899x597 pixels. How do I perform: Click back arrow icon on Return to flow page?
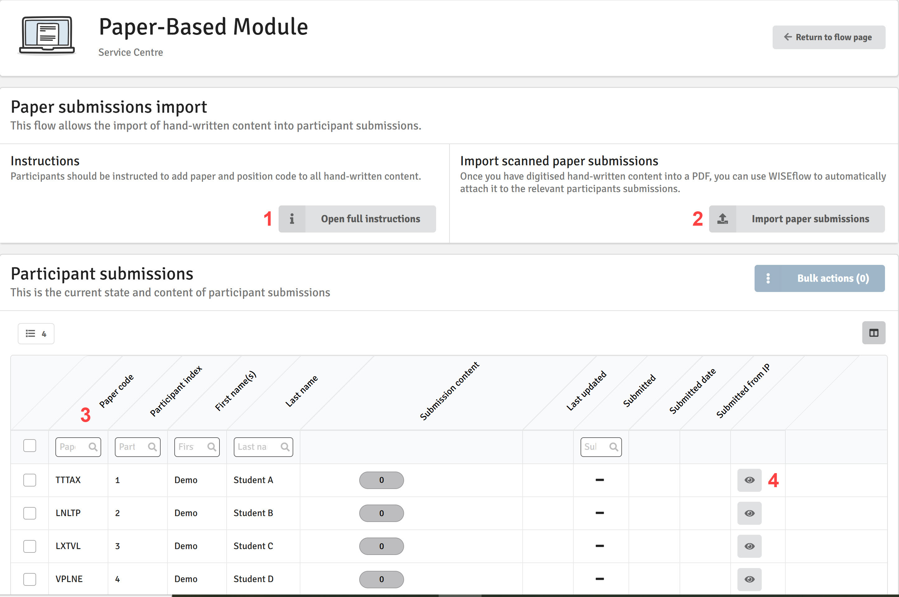click(788, 37)
